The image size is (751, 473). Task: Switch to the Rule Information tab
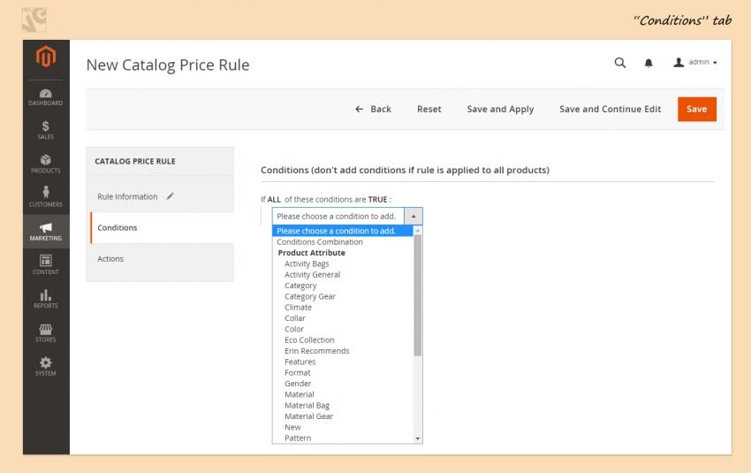coord(127,196)
